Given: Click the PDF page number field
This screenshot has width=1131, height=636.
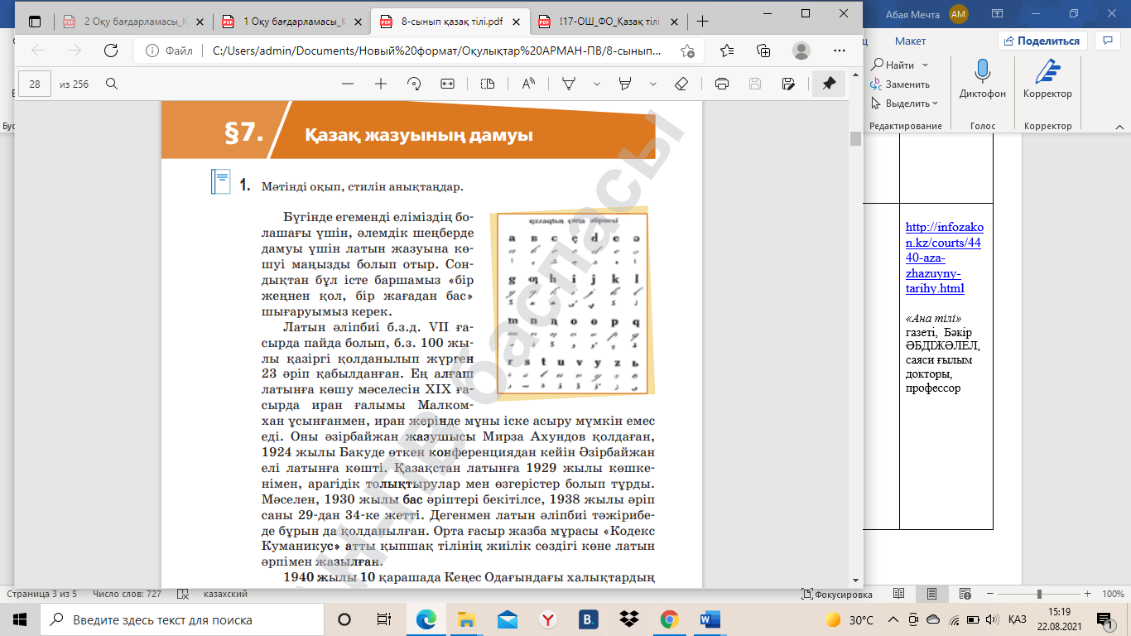Looking at the screenshot, I should click(35, 84).
